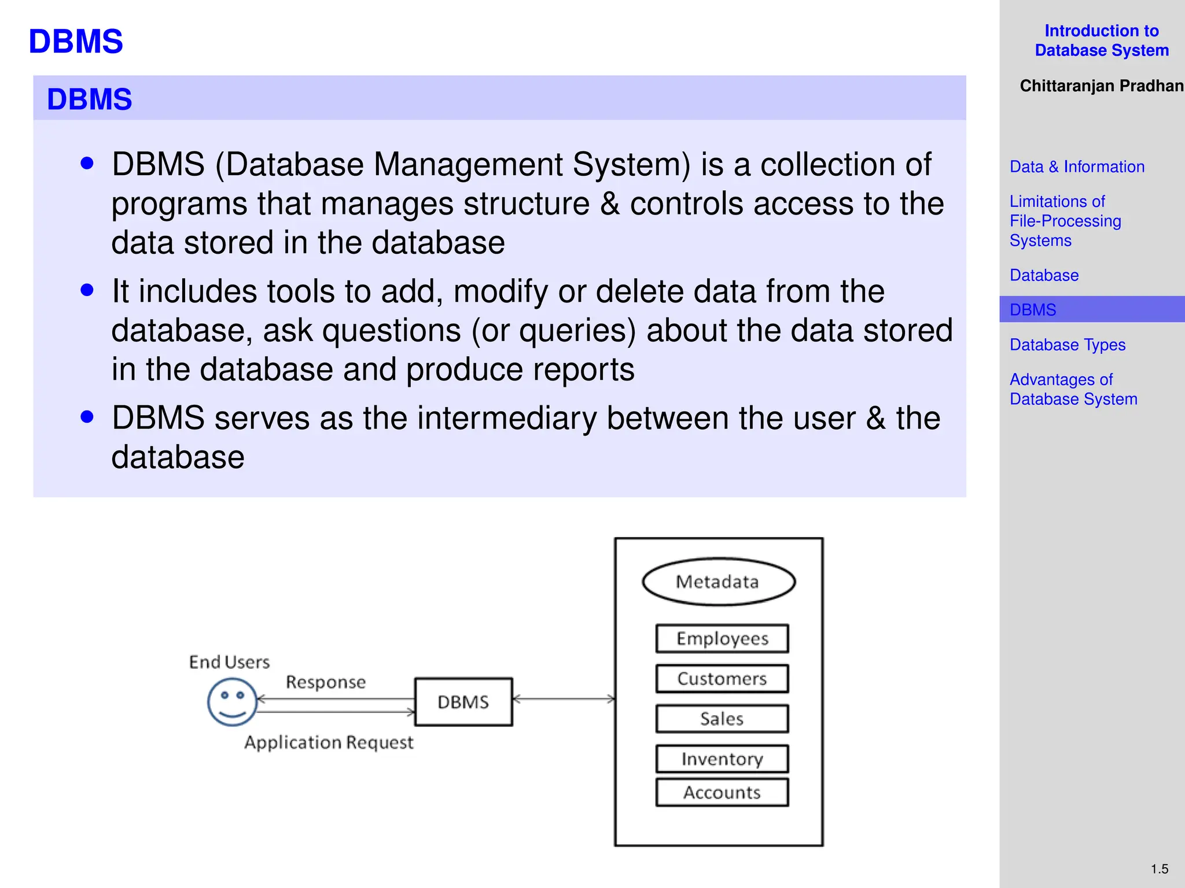Click the Inventory box in diagram
This screenshot has width=1185, height=888.
pyautogui.click(x=722, y=758)
